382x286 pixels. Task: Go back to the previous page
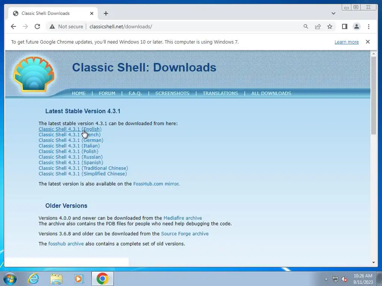(13, 26)
